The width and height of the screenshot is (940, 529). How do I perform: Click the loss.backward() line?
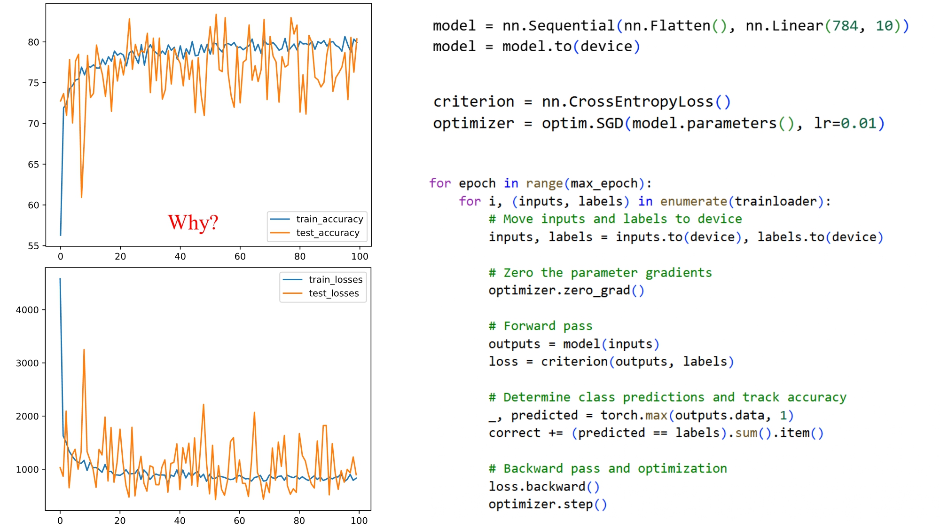[x=544, y=486]
